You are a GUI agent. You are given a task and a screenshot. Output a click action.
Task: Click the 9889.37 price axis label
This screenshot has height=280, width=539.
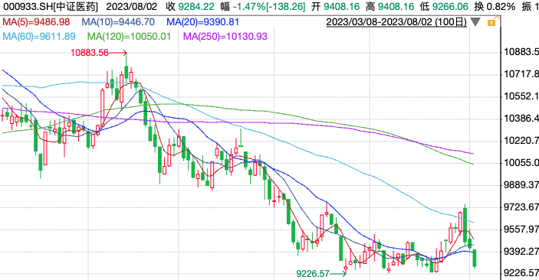click(521, 185)
